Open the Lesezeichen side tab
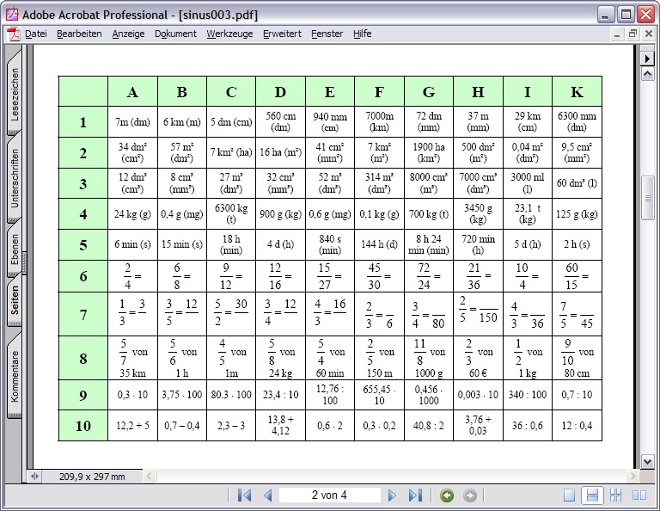This screenshot has width=660, height=511. point(15,94)
